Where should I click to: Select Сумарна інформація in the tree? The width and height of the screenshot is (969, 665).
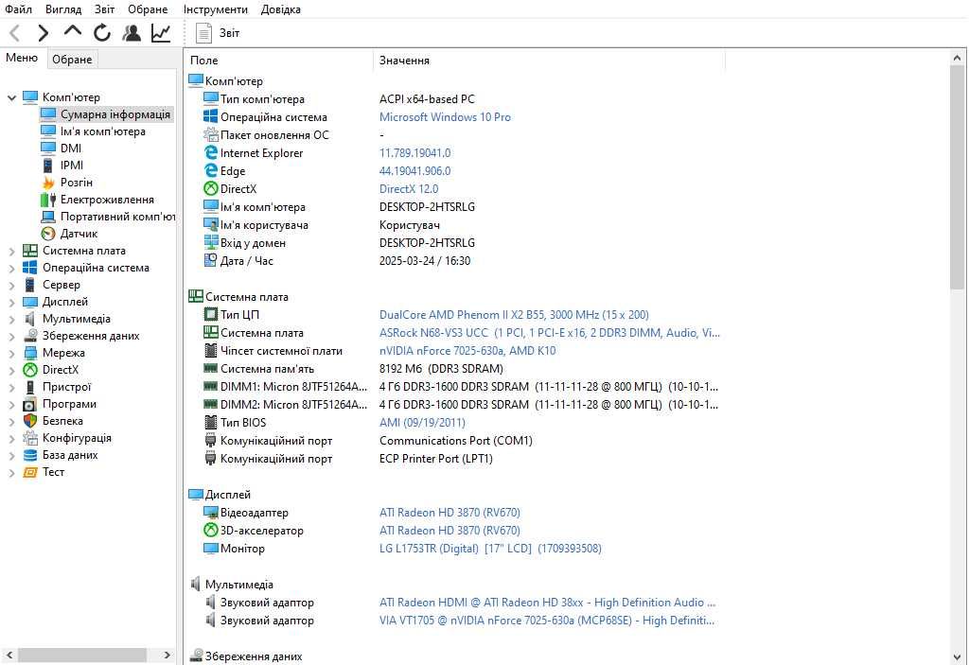pos(115,114)
